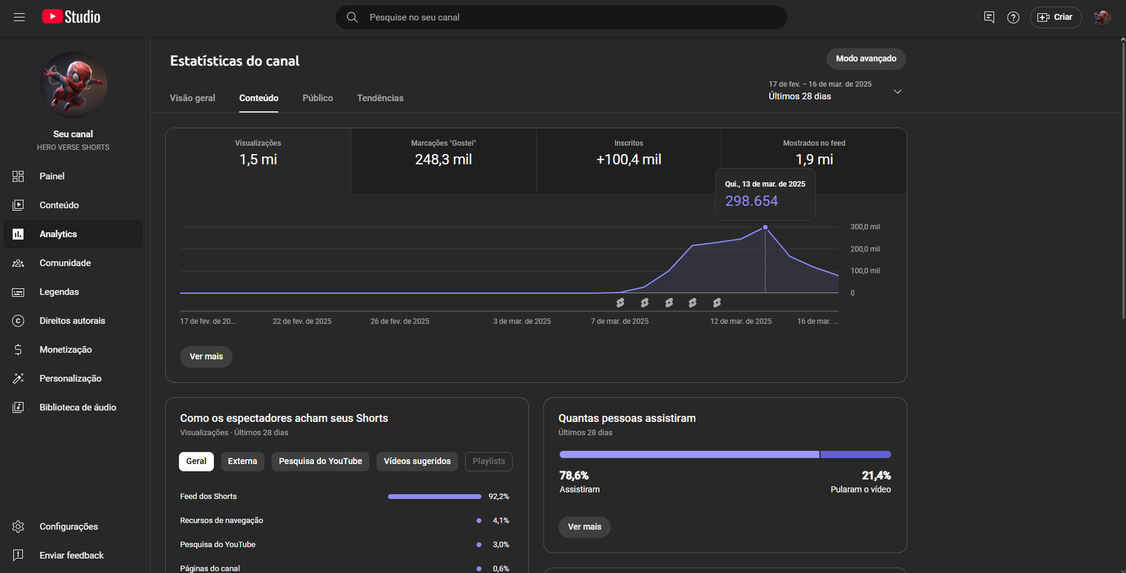Open Configurações gear in the sidebar
The height and width of the screenshot is (573, 1126).
[x=19, y=527]
